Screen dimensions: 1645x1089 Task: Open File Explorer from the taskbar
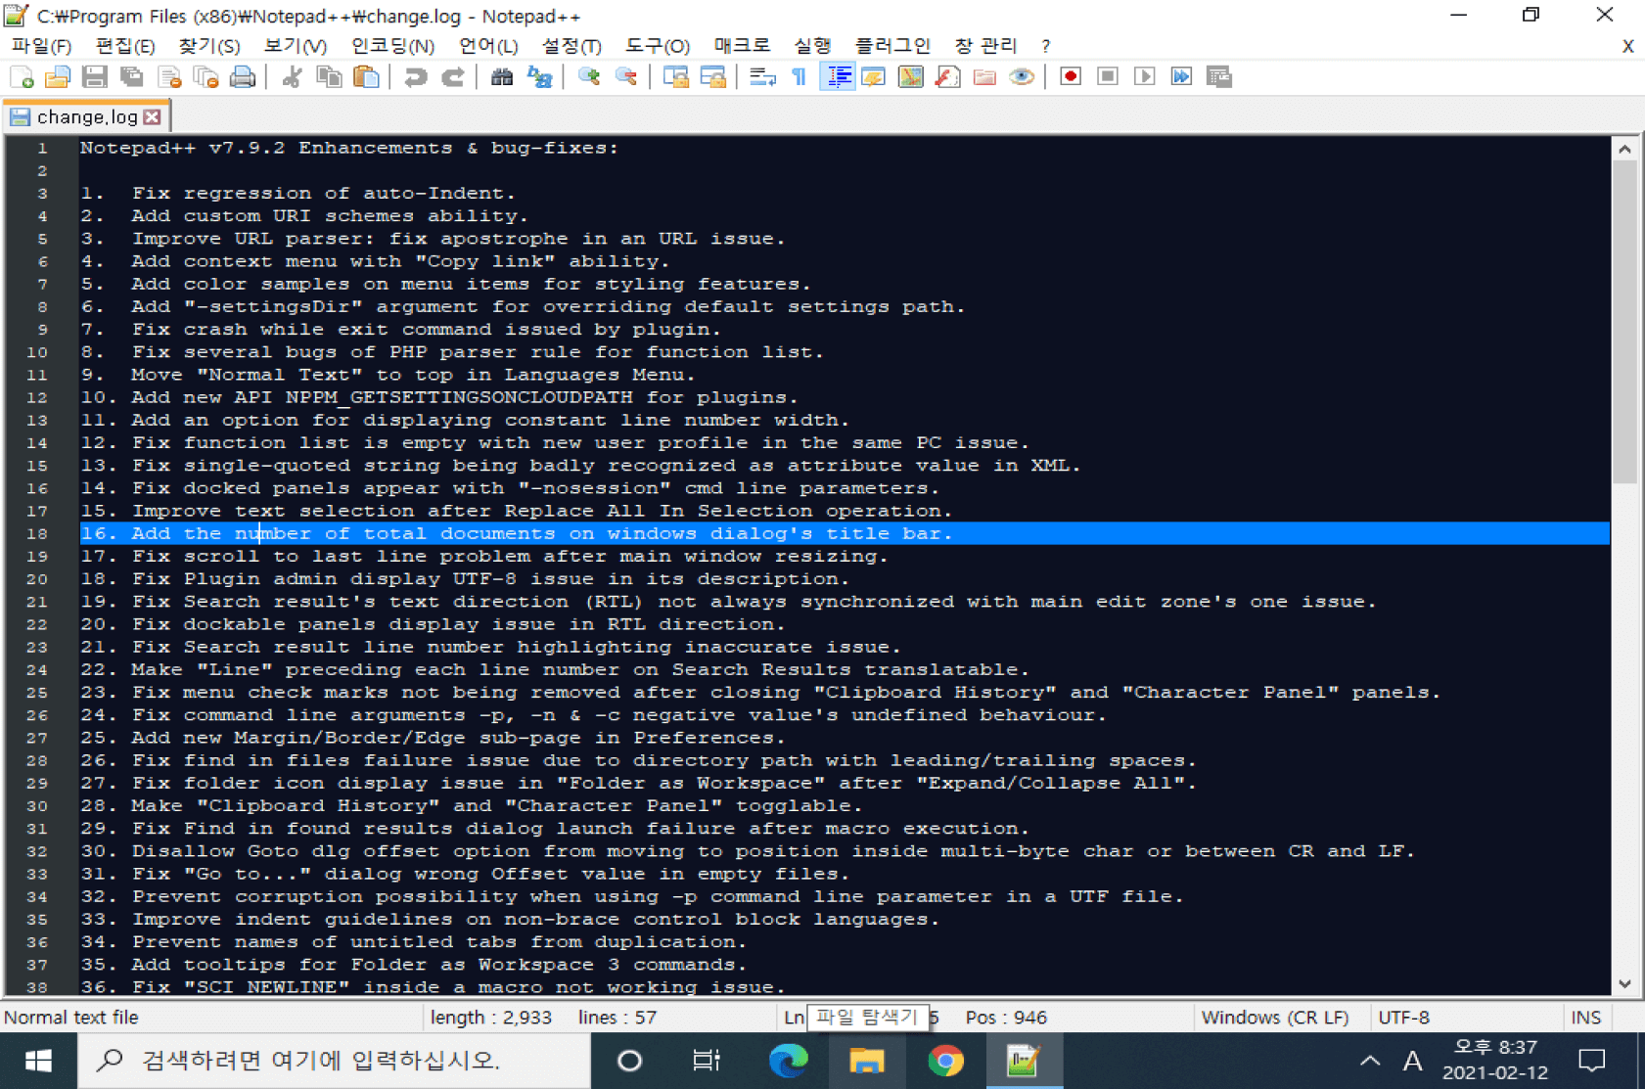pos(866,1062)
